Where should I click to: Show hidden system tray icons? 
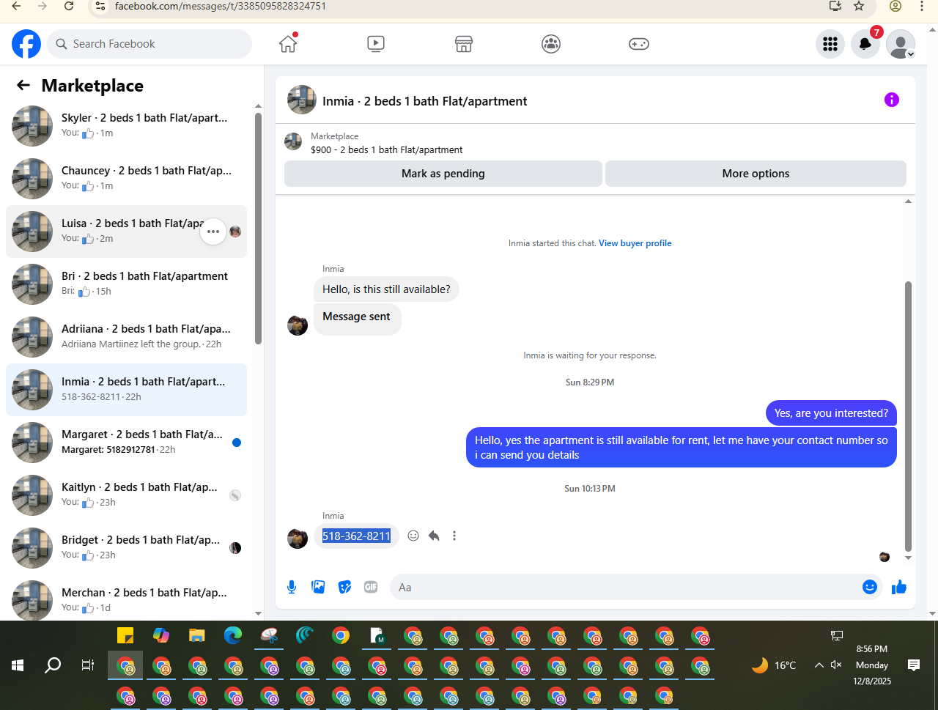click(x=819, y=665)
